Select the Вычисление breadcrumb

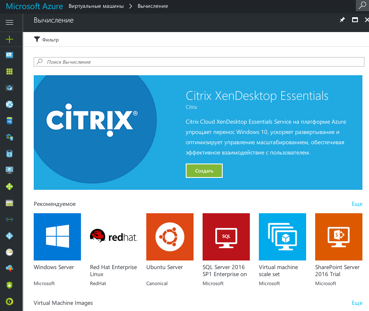[153, 6]
